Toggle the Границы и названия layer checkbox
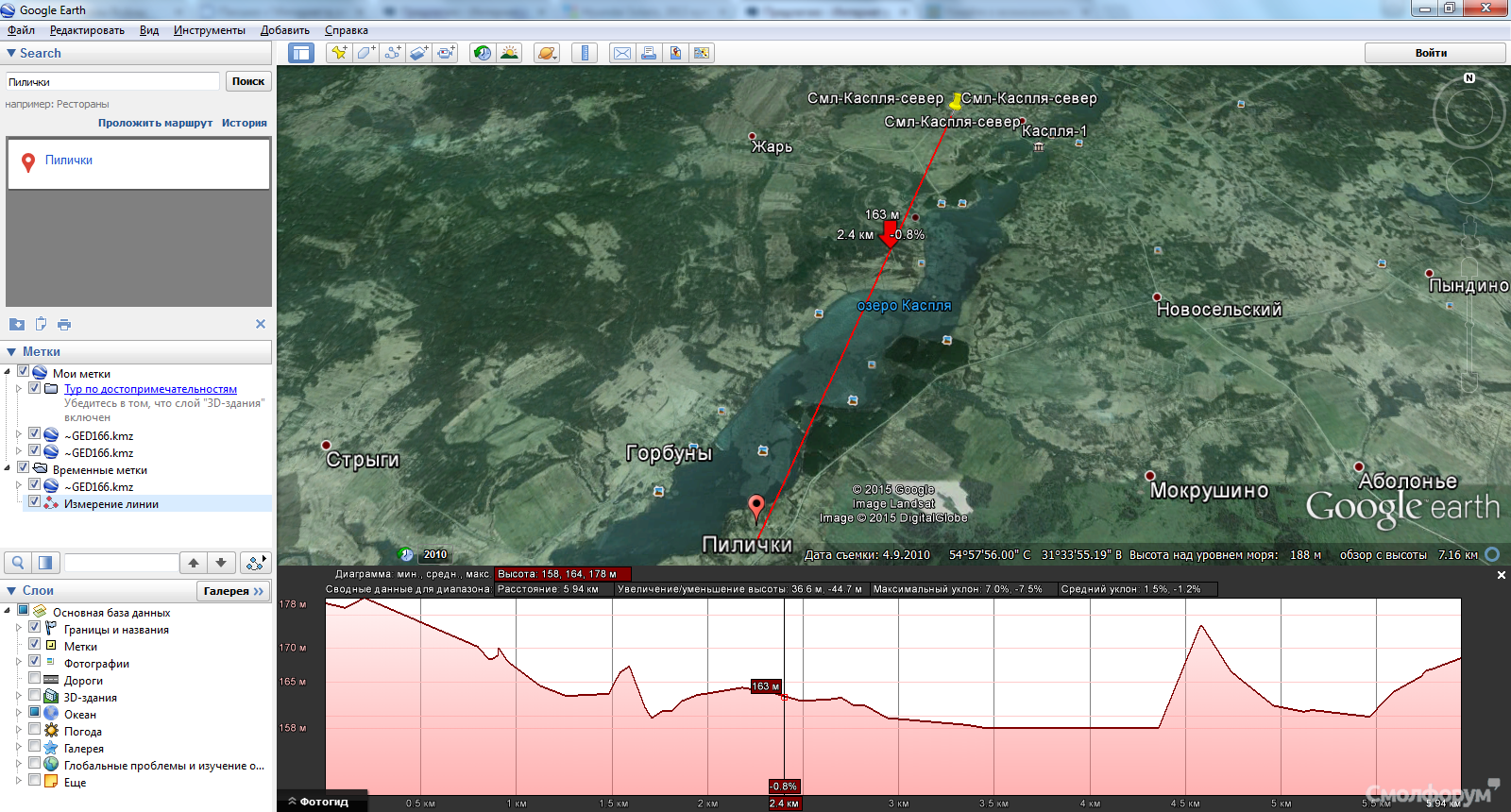The image size is (1511, 812). pos(35,627)
